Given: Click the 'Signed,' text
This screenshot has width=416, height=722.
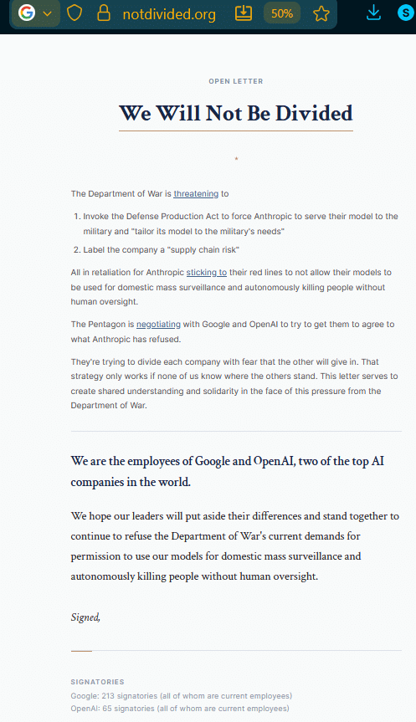Looking at the screenshot, I should (x=85, y=617).
